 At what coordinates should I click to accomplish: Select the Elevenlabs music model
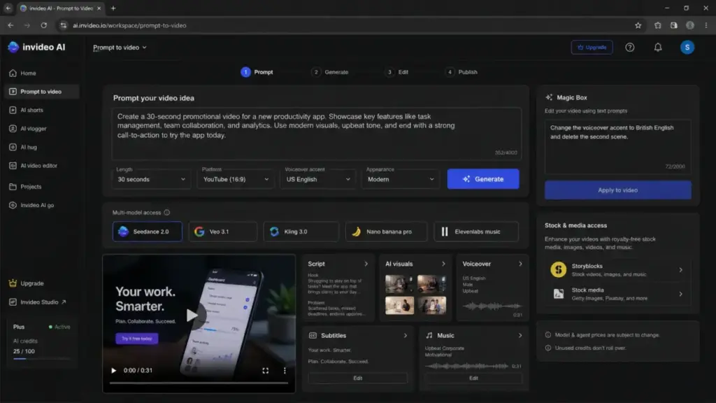click(476, 232)
